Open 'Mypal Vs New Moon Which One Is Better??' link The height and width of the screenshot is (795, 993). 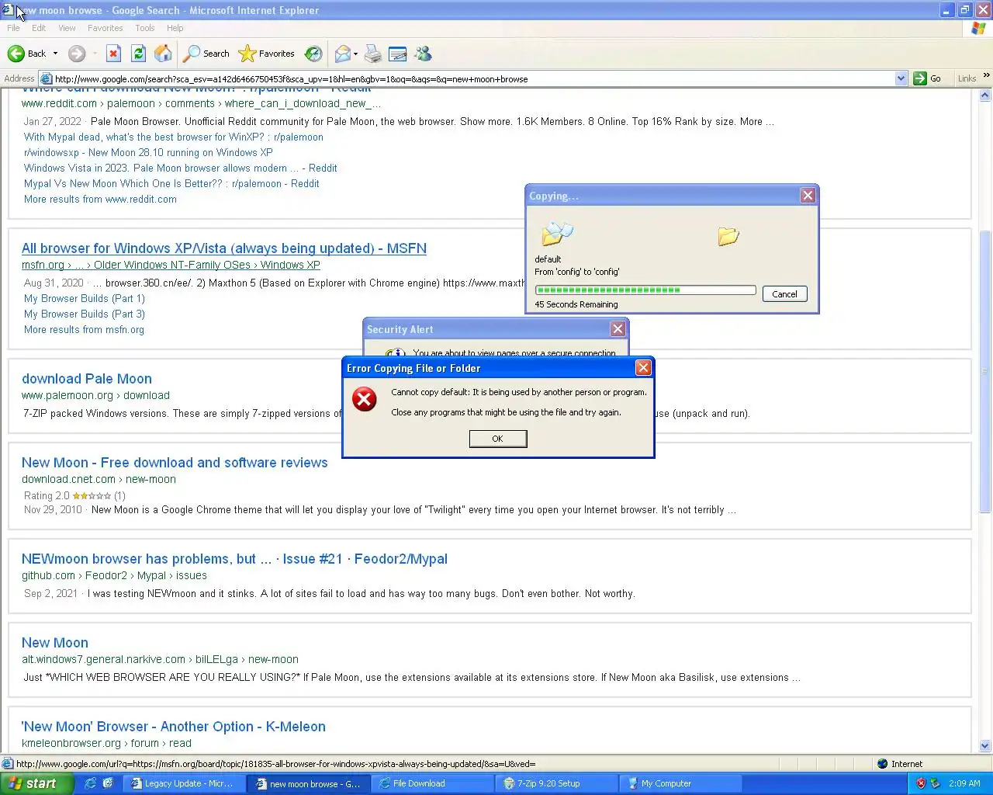171,183
